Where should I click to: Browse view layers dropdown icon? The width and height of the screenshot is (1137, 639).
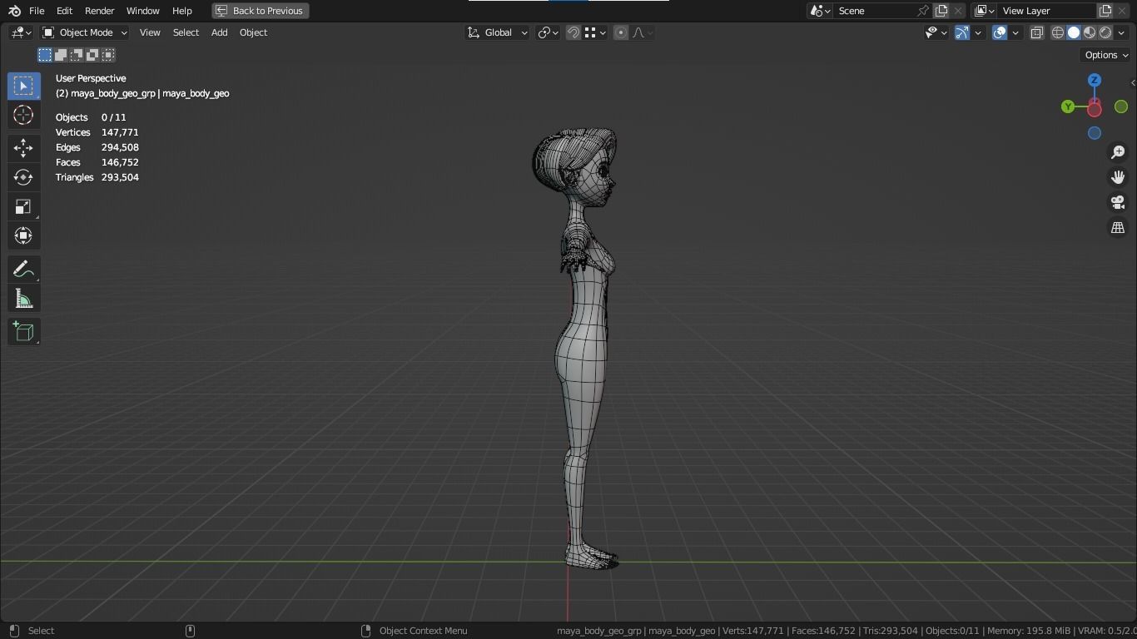[x=984, y=11]
